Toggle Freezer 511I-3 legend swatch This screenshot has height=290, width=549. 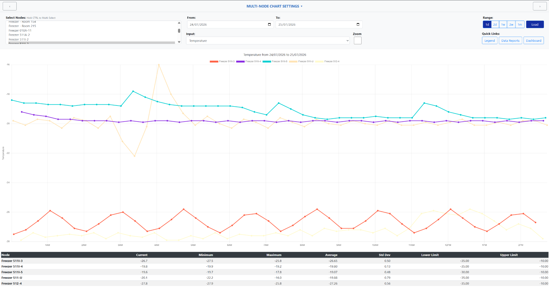tap(214, 62)
